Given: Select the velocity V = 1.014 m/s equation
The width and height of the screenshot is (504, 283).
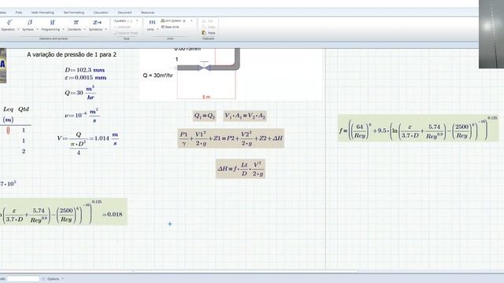Looking at the screenshot, I should tap(87, 143).
